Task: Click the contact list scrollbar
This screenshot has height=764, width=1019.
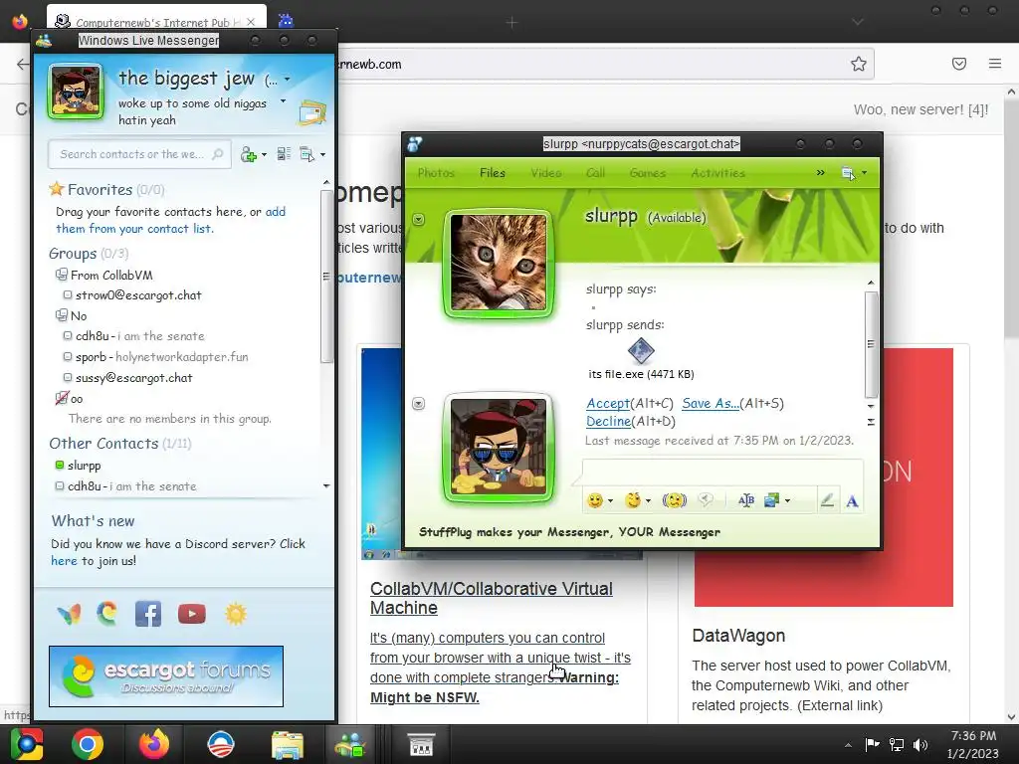Action: [326, 276]
